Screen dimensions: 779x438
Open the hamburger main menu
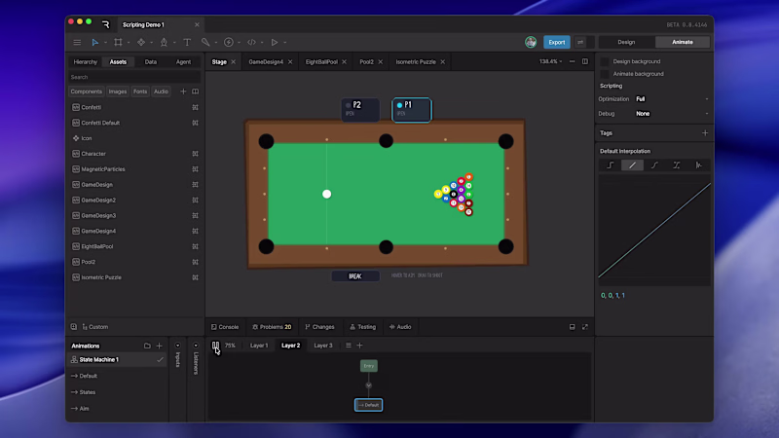coord(77,42)
